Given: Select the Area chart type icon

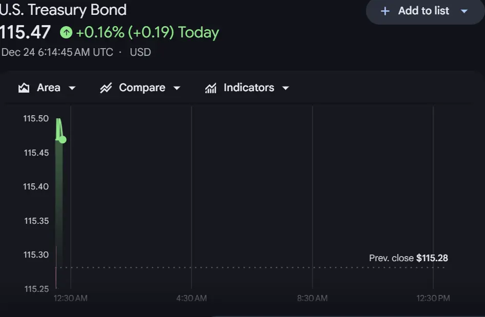Looking at the screenshot, I should (x=24, y=88).
